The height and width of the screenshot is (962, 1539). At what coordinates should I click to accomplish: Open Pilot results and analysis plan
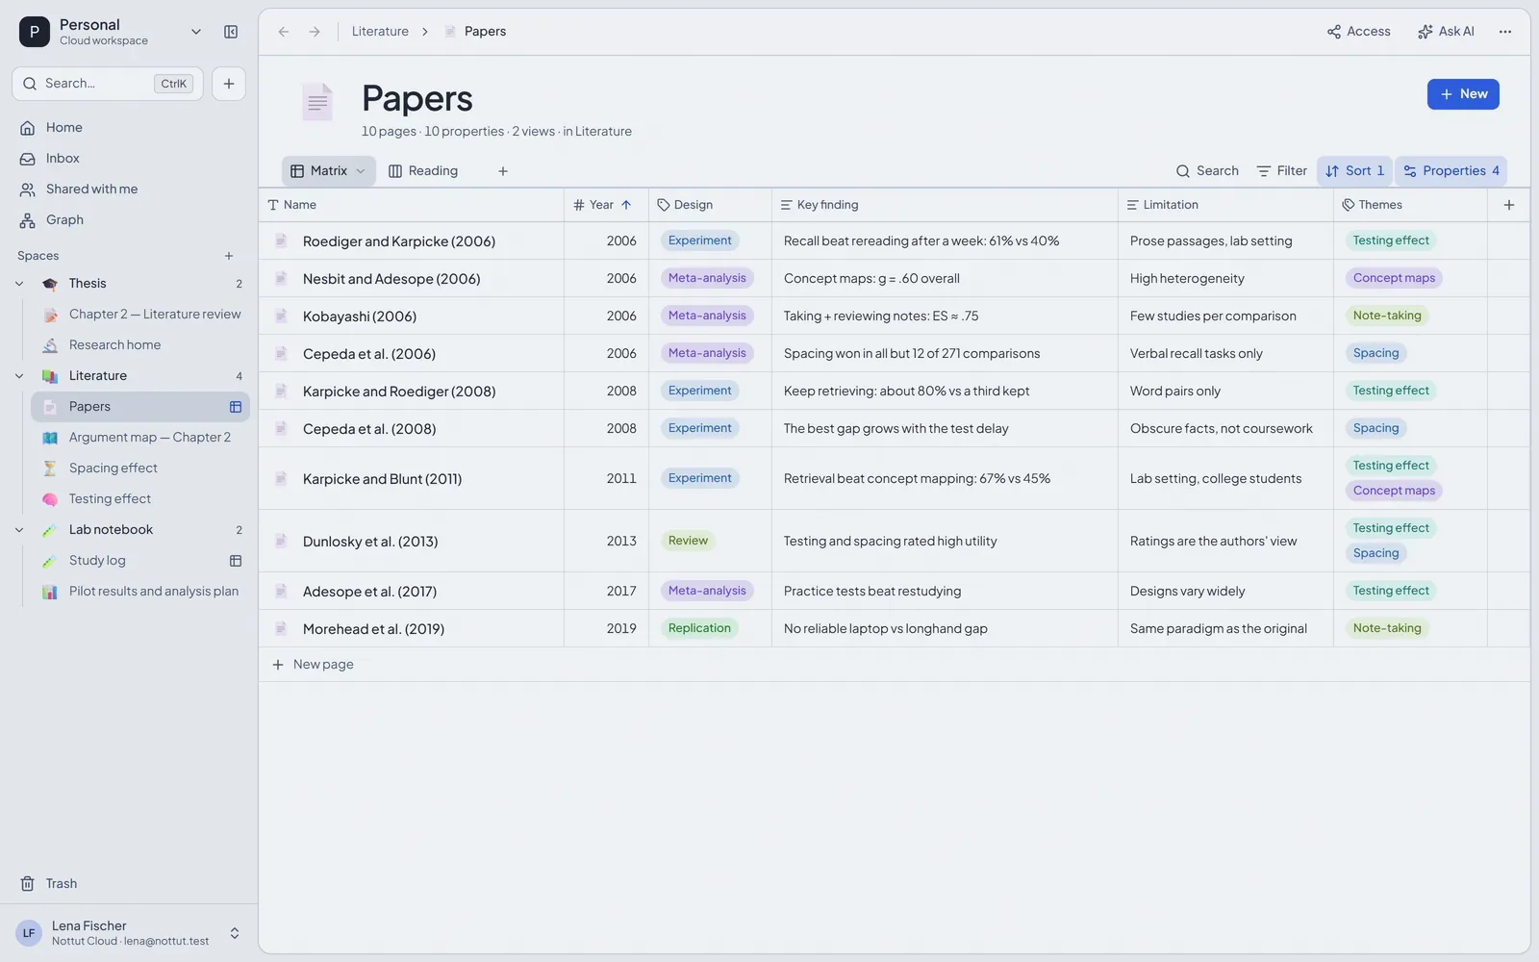click(x=140, y=592)
